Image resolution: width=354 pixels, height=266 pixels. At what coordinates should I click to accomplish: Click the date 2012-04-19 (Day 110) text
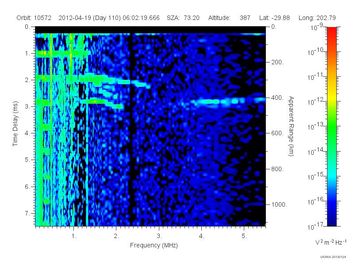coord(90,18)
